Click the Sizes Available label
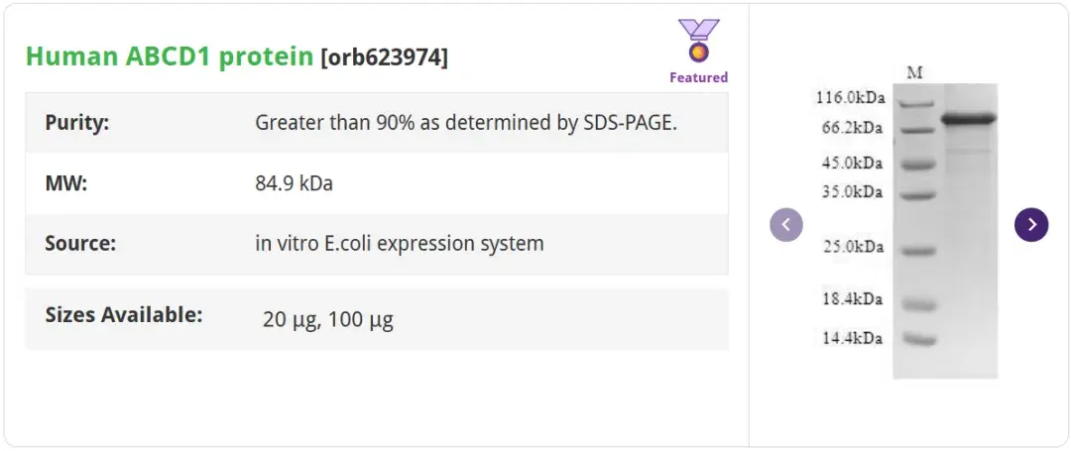 (x=124, y=315)
